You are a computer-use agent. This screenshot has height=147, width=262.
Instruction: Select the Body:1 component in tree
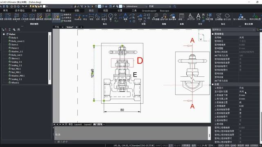click(x=15, y=38)
